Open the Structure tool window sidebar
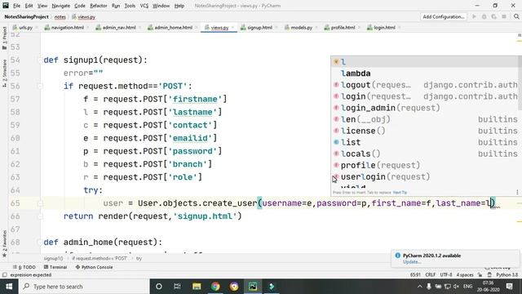 click(x=4, y=73)
